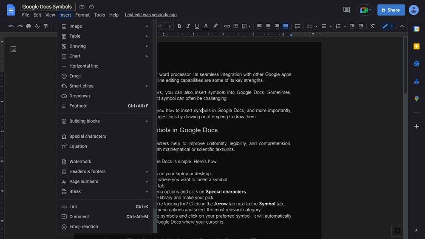
Task: Click the Undo icon in toolbar
Action: [11, 26]
